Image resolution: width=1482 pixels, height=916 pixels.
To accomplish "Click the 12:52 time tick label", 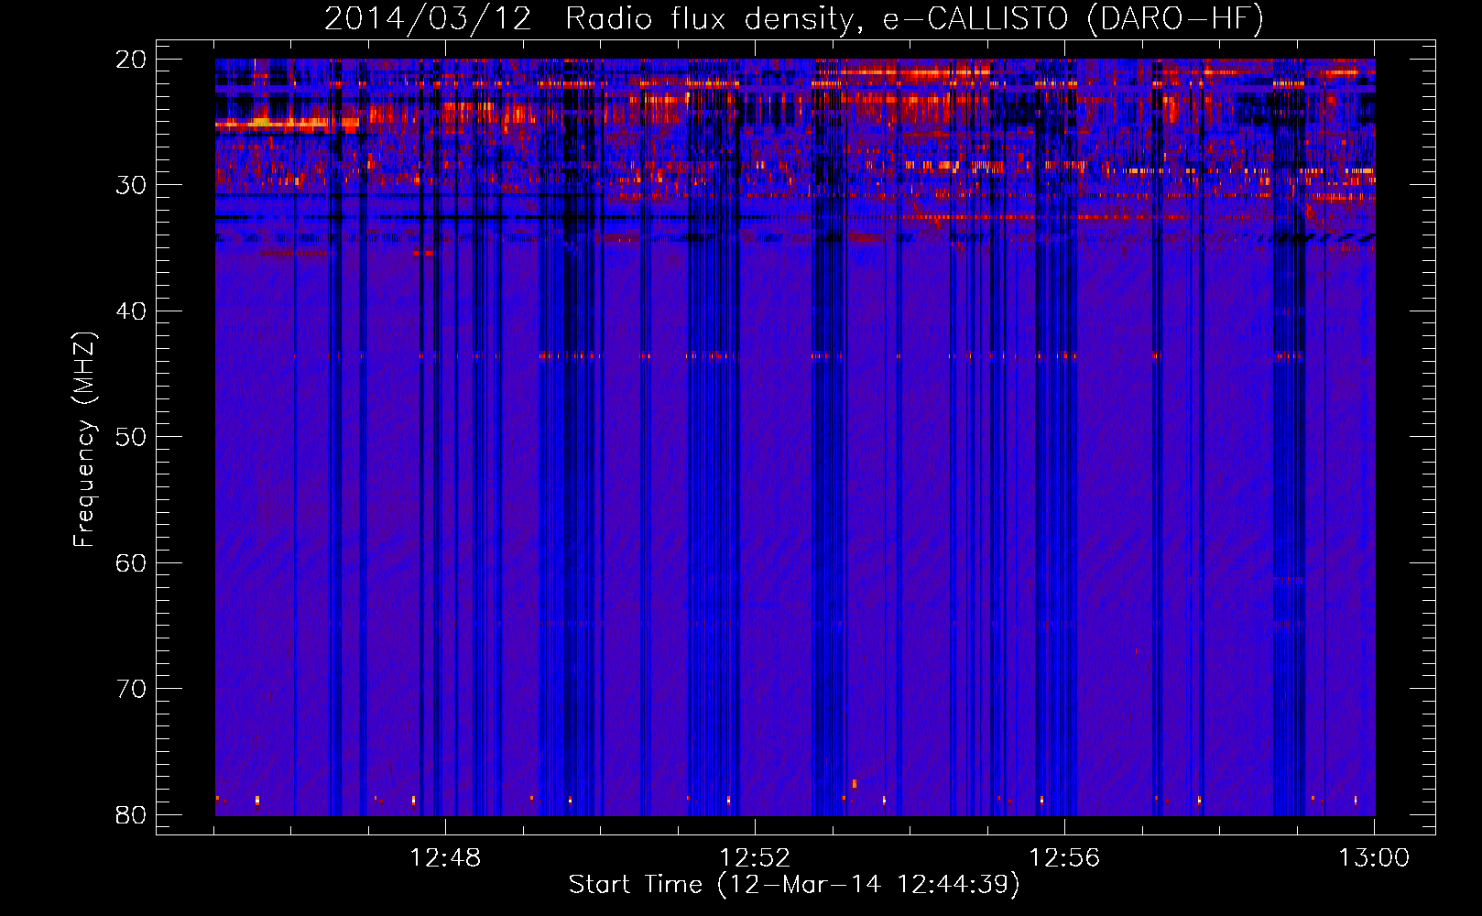I will point(755,858).
